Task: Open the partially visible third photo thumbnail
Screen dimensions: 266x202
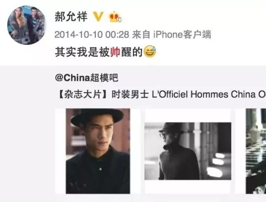Action: 256,151
